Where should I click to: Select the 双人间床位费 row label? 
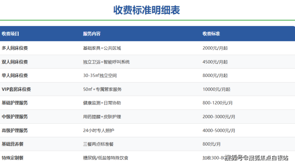click(15, 62)
